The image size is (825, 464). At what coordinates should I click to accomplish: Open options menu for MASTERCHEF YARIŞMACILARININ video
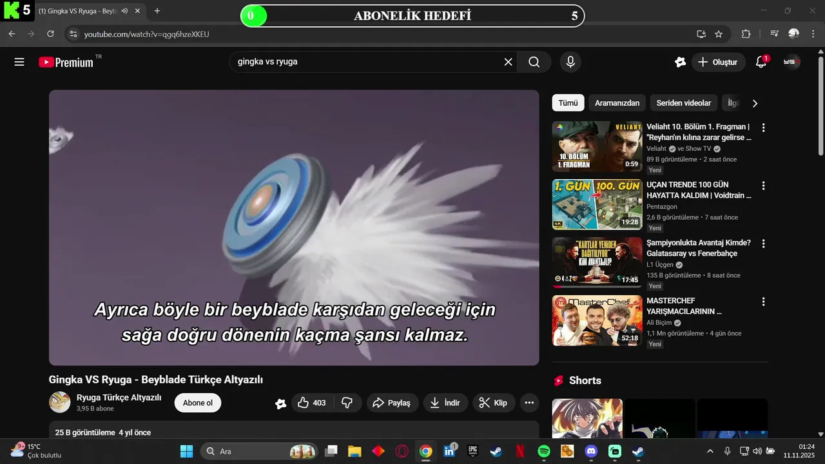click(x=763, y=302)
